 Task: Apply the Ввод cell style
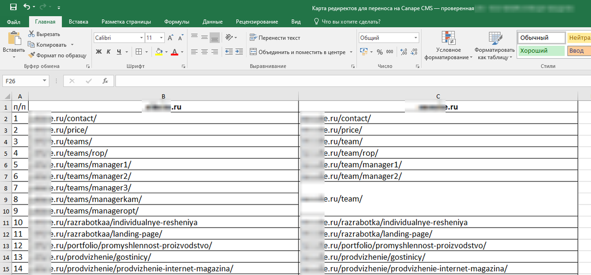[x=579, y=51]
